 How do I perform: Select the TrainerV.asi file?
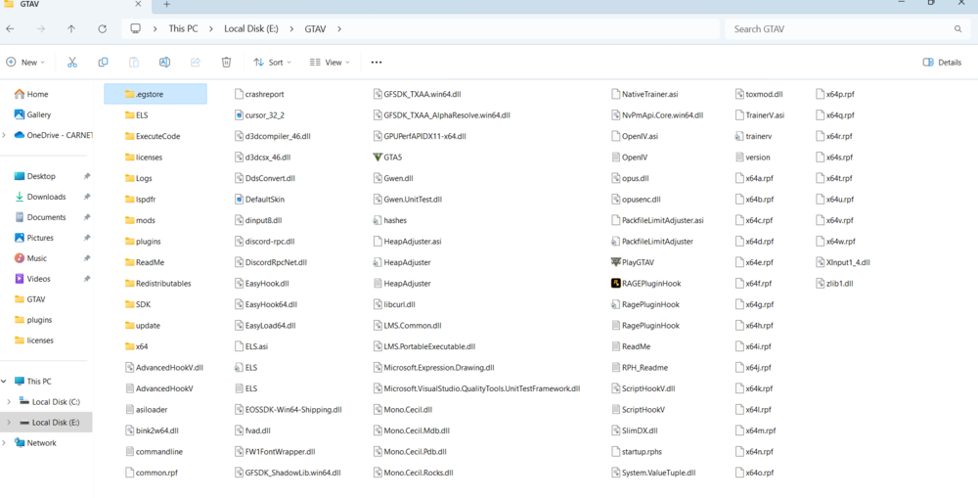(760, 114)
